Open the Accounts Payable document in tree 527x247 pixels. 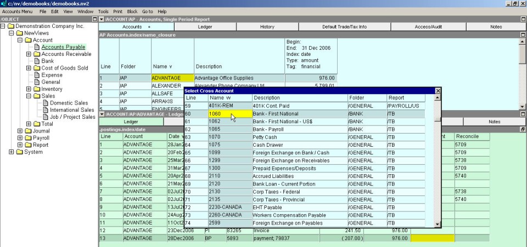click(x=63, y=47)
